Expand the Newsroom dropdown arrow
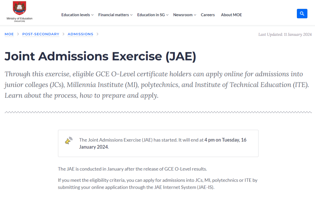This screenshot has width=315, height=198. pos(195,15)
